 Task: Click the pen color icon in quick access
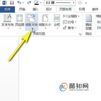point(37,3)
